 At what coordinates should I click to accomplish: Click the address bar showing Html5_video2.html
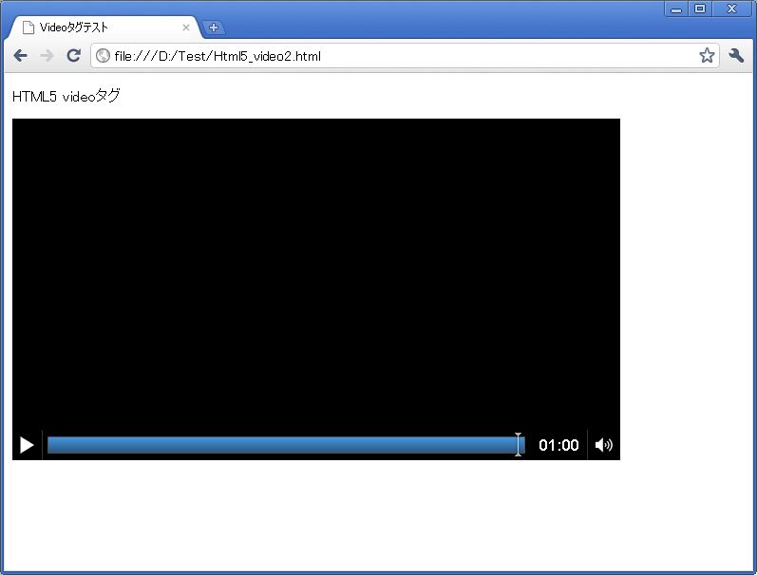pyautogui.click(x=399, y=56)
